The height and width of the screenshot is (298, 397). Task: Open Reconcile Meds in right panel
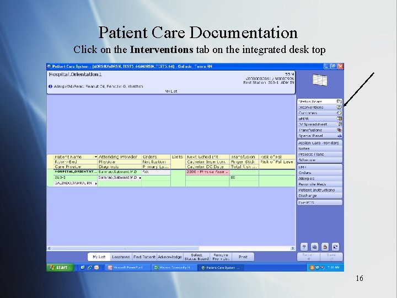pyautogui.click(x=319, y=184)
